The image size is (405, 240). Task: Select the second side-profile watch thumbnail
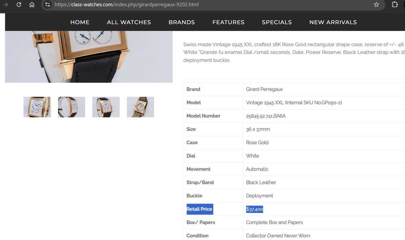click(72, 107)
